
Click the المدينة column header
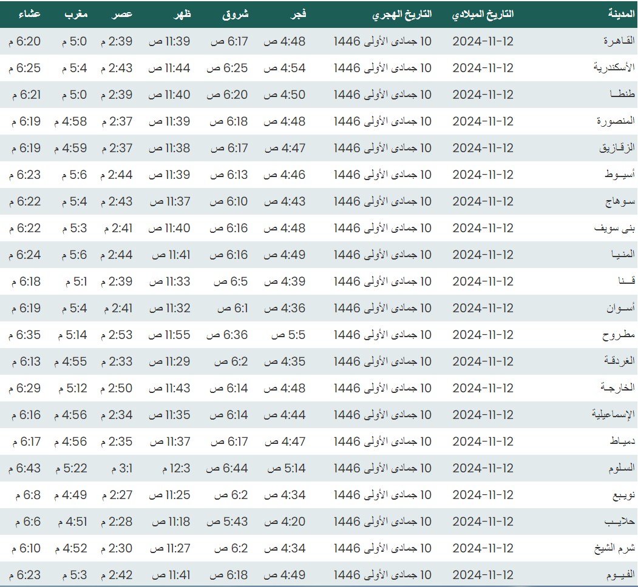click(x=620, y=14)
